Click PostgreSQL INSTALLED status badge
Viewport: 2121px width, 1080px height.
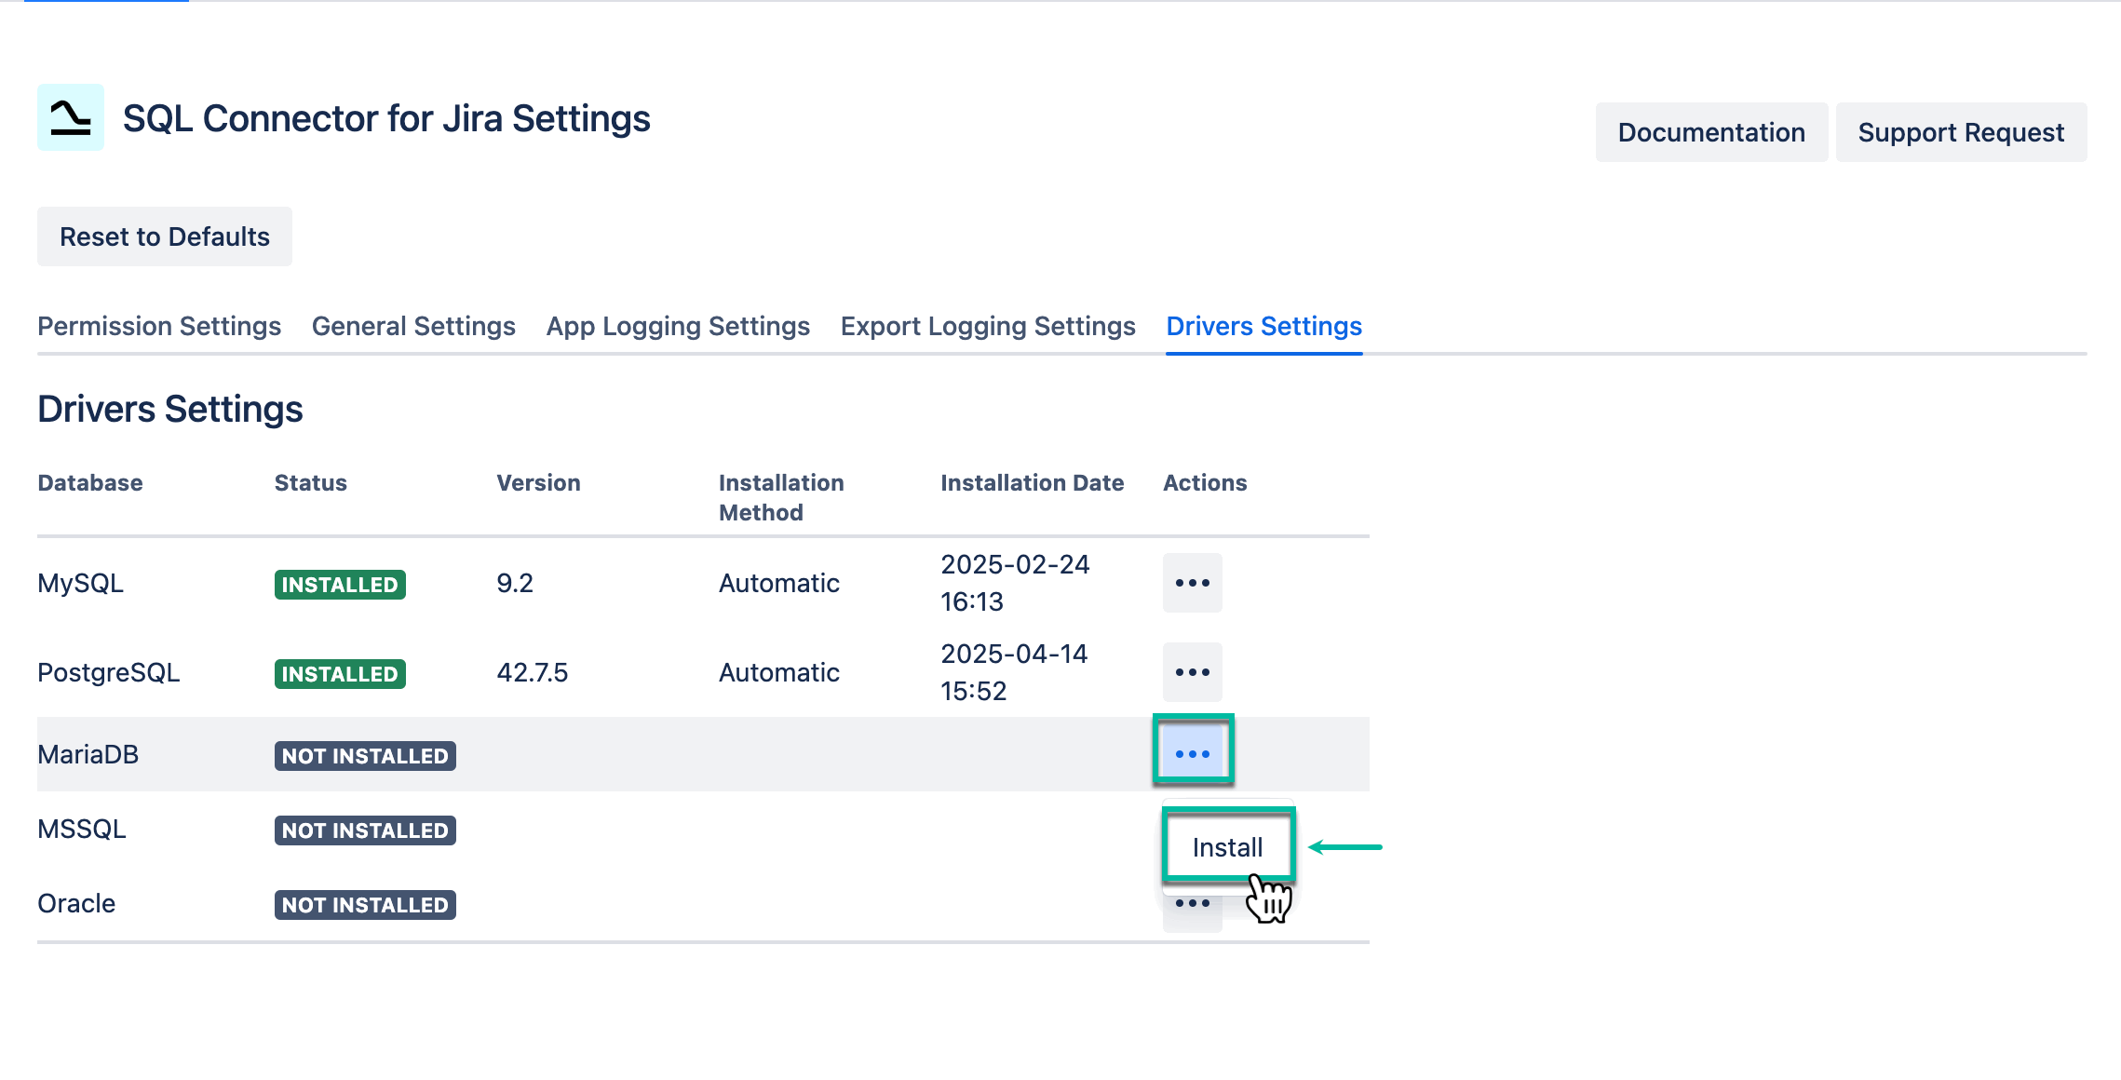pos(340,674)
